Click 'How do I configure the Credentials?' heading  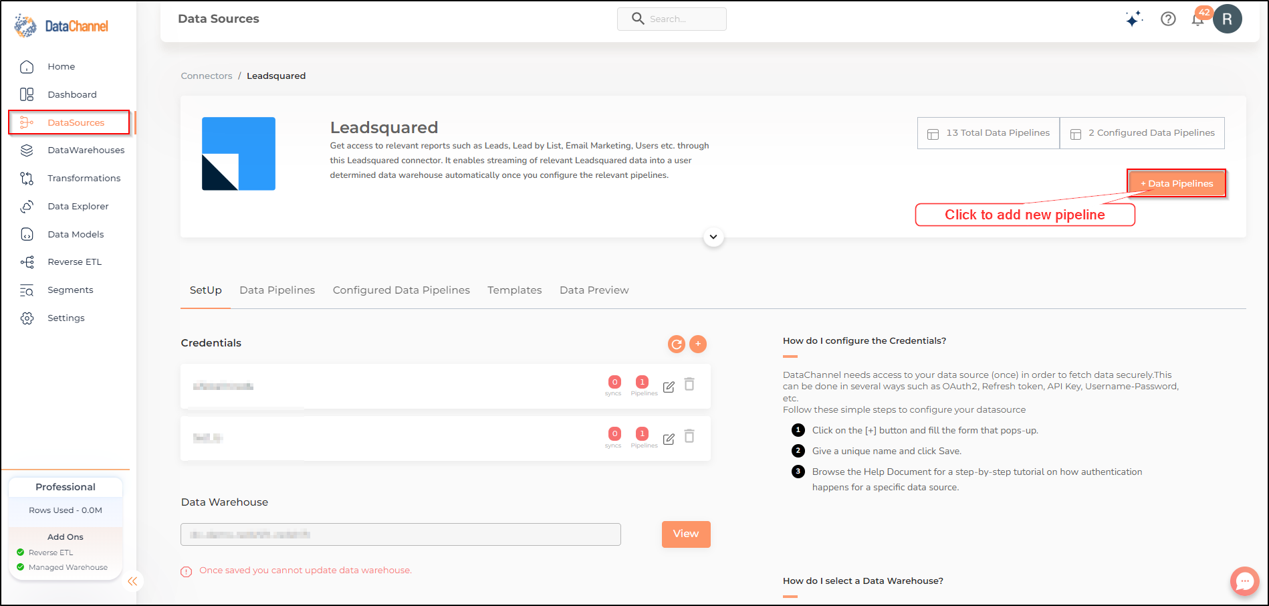pyautogui.click(x=864, y=341)
